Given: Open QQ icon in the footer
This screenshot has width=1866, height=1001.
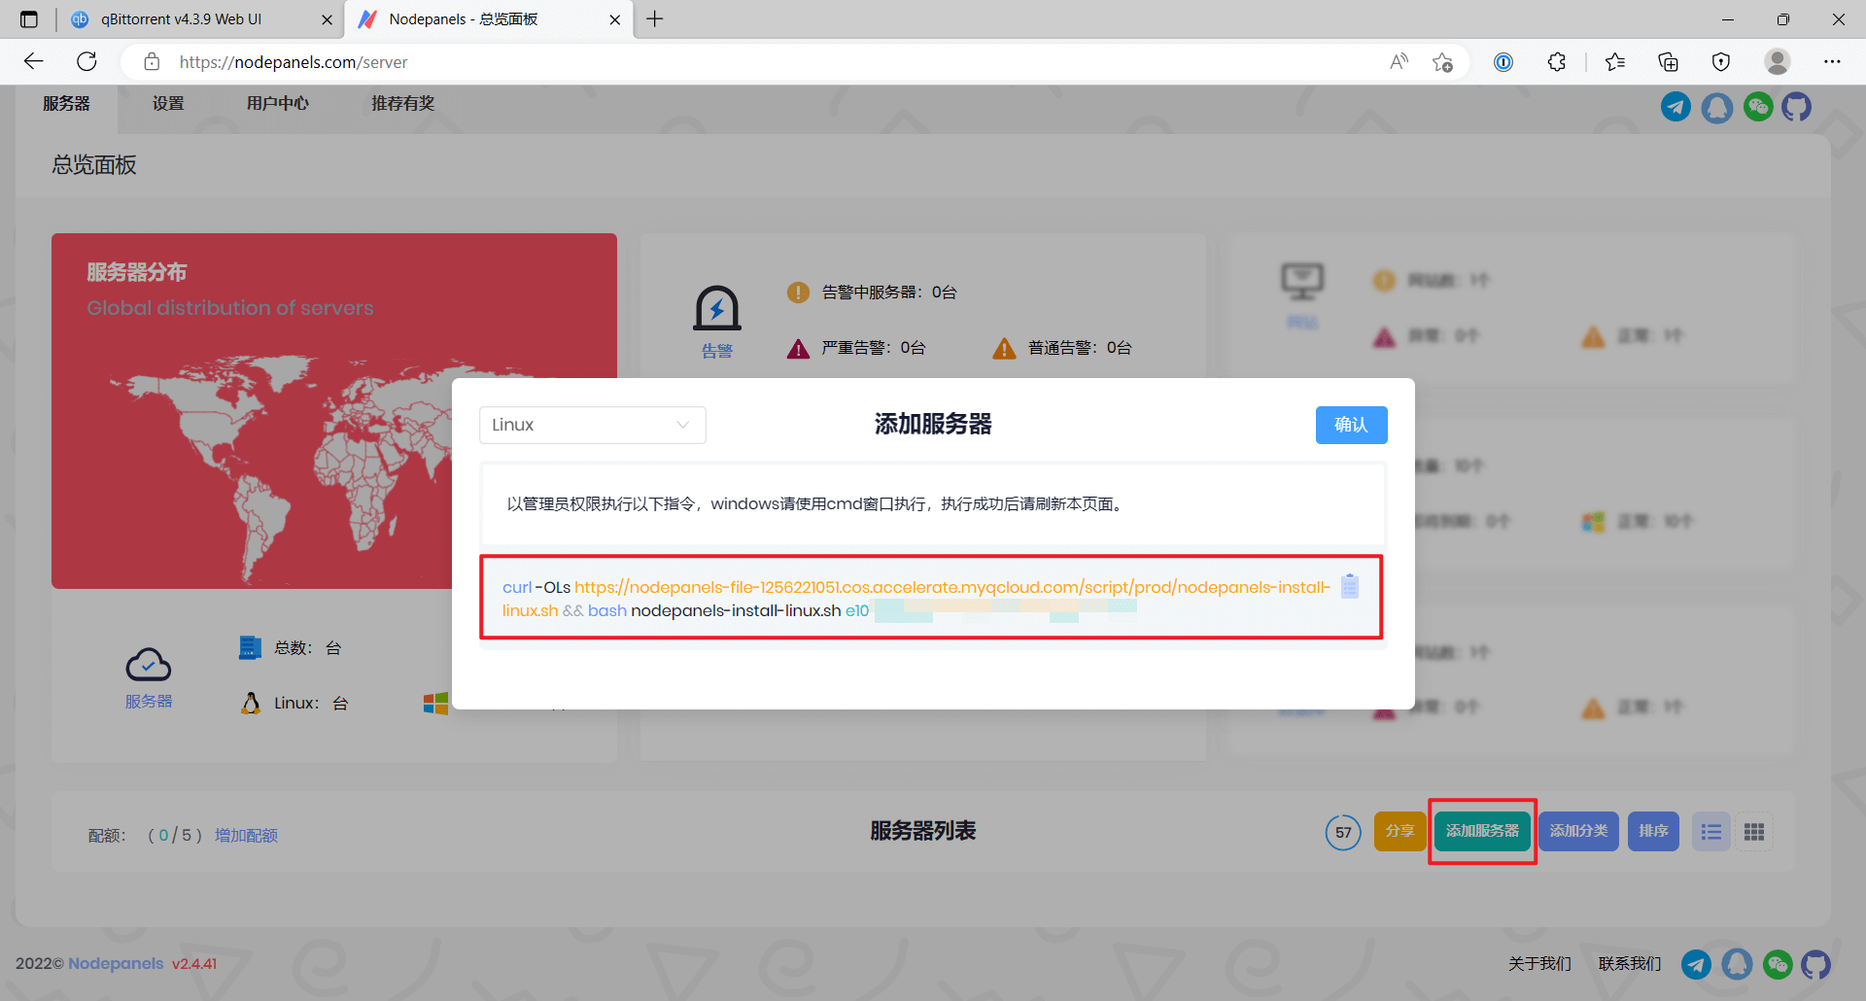Looking at the screenshot, I should click(x=1738, y=964).
